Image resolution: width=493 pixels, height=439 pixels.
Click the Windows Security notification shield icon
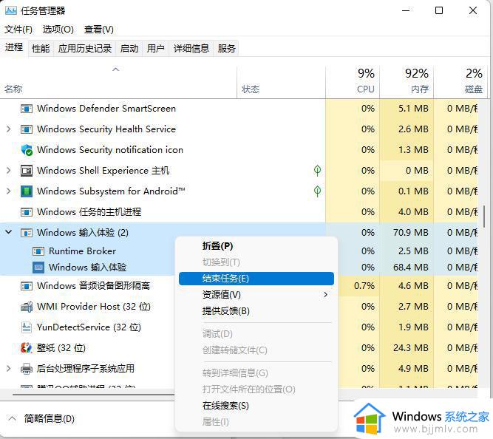coord(27,150)
